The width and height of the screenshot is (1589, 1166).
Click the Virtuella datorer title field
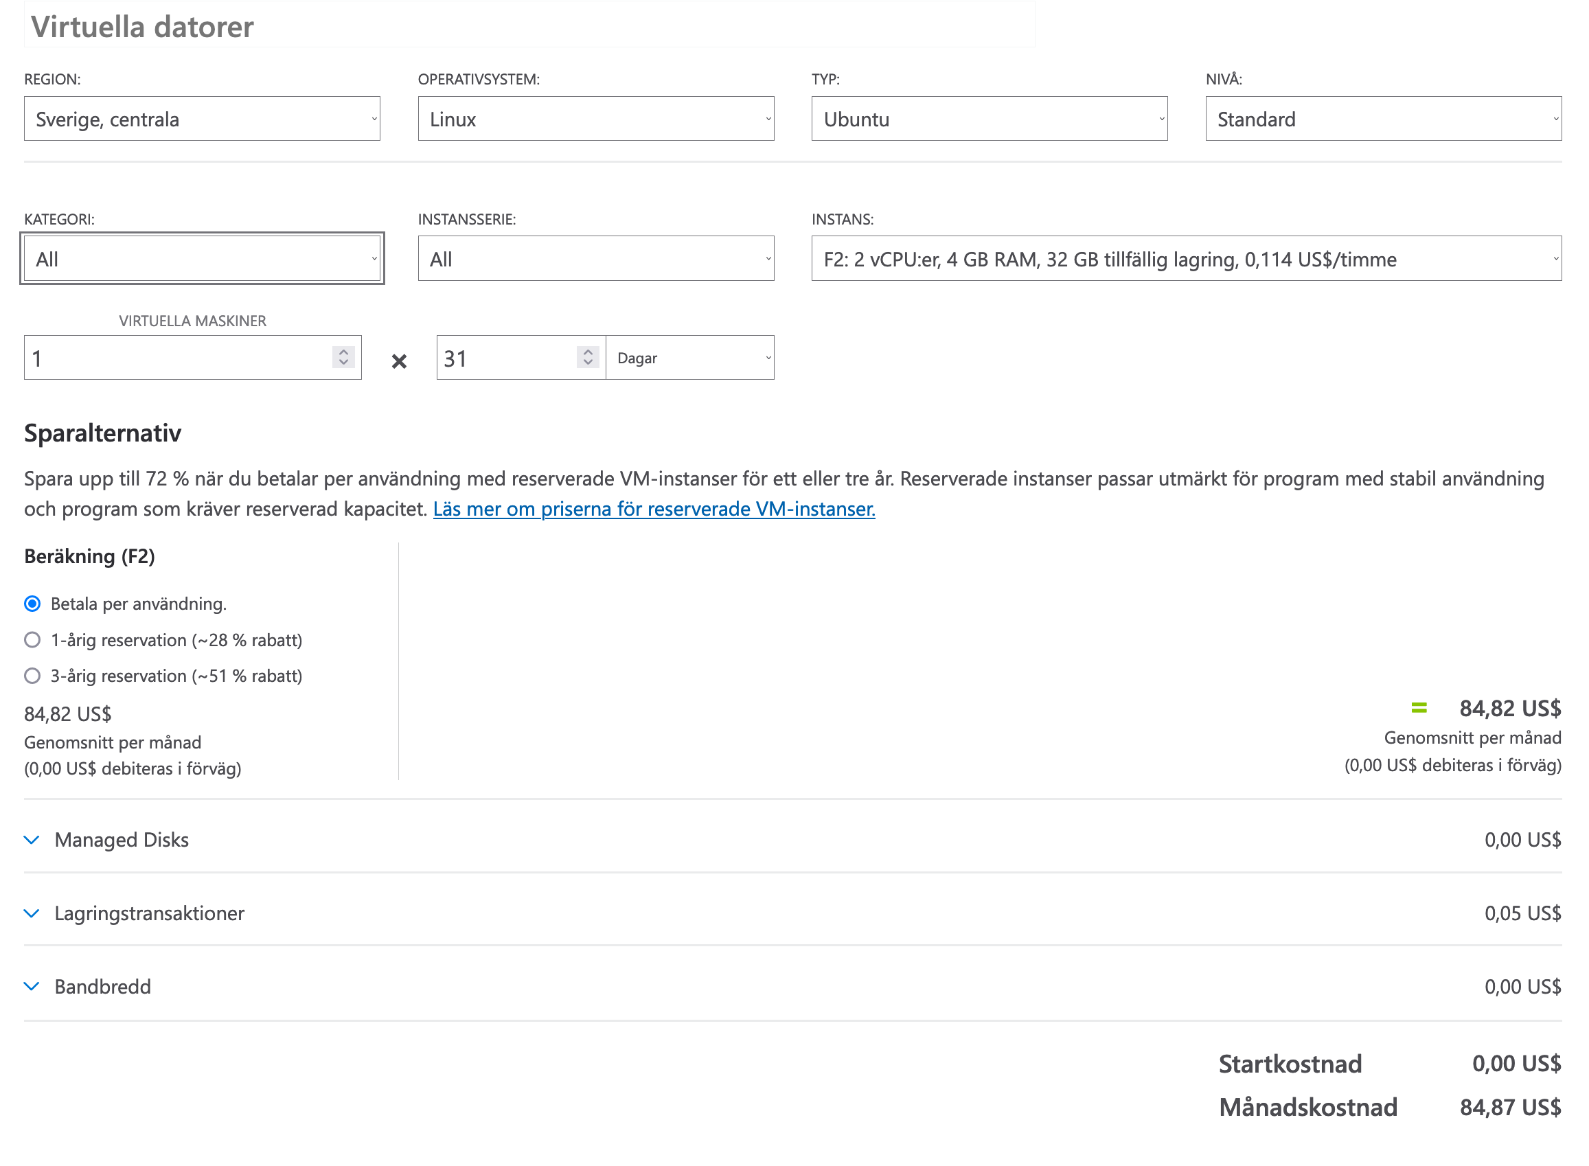pyautogui.click(x=529, y=25)
